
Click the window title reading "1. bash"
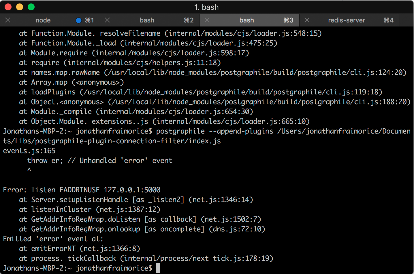coord(207,7)
